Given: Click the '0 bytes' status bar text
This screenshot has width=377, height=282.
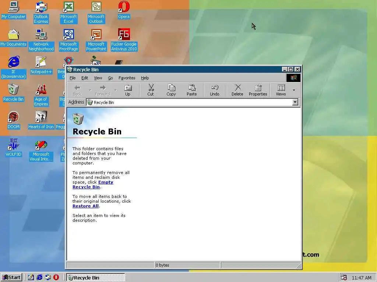Looking at the screenshot, I should [x=162, y=265].
